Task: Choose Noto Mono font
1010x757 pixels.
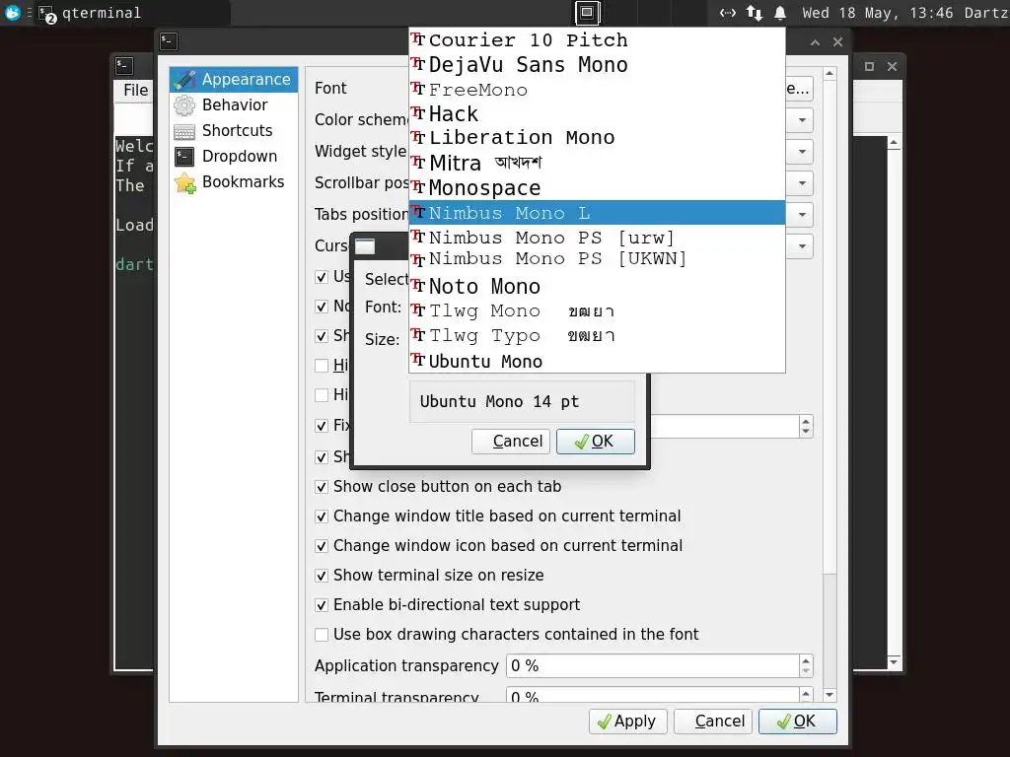Action: pyautogui.click(x=597, y=286)
